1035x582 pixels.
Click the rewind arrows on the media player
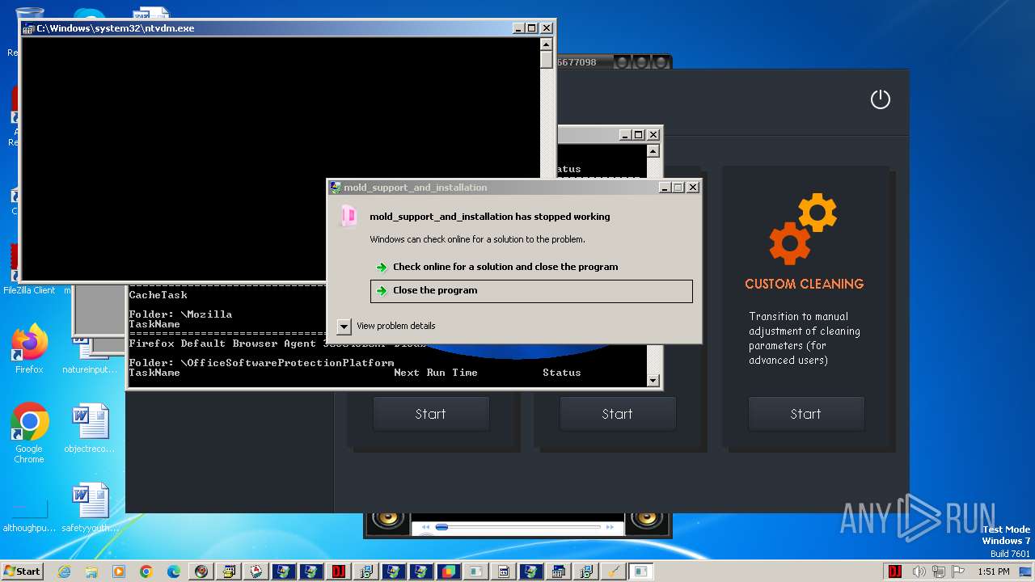(426, 528)
